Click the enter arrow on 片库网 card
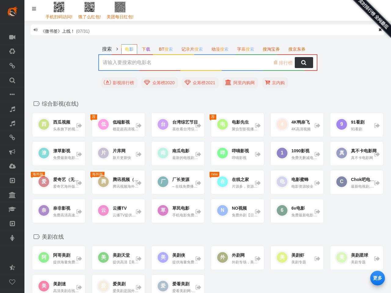The height and width of the screenshot is (293, 391). pos(139,154)
